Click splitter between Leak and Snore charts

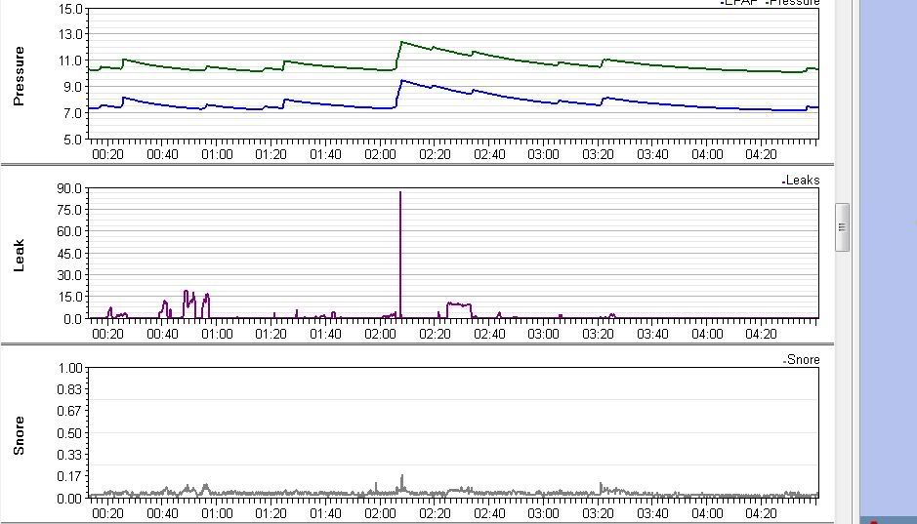tap(417, 343)
